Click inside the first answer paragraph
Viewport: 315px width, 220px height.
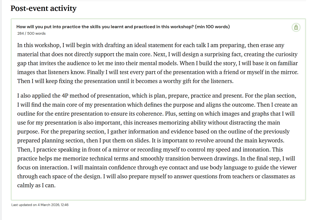click(154, 63)
